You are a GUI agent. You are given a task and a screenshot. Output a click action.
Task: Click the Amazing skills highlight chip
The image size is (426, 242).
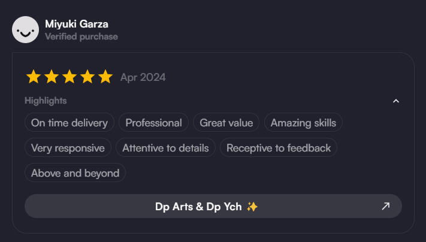(x=303, y=123)
